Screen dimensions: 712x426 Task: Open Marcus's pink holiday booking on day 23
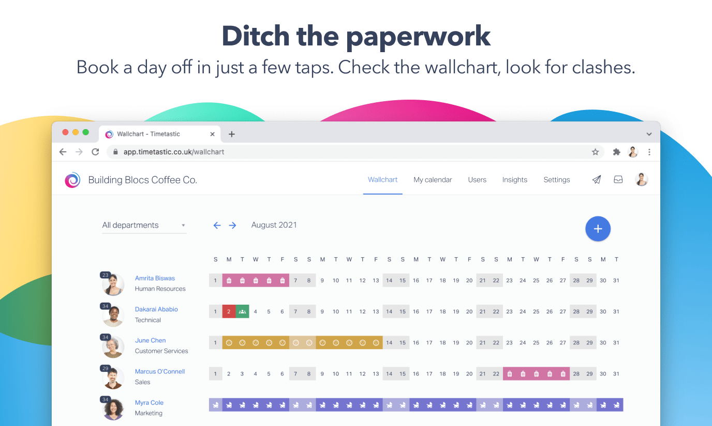(x=510, y=374)
